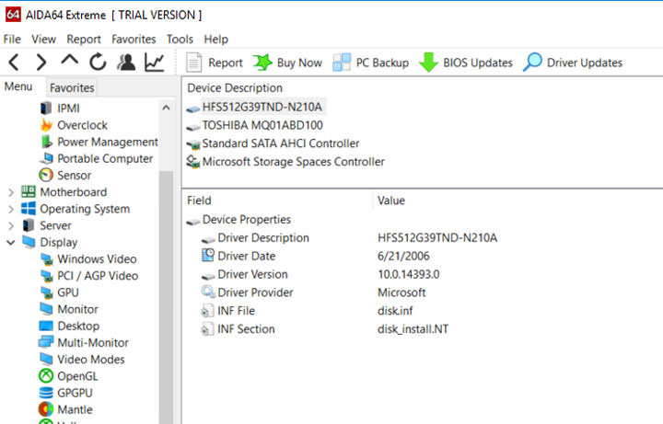Viewport: 663px width, 424px height.
Task: Expand the Operating System tree node
Action: (x=11, y=209)
